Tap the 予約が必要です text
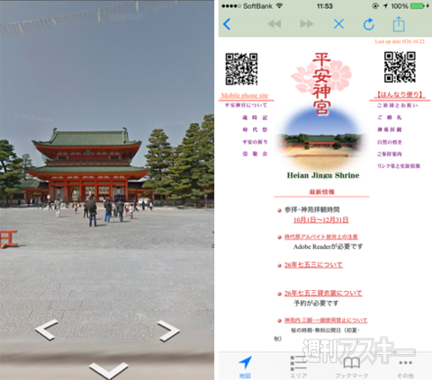 pyautogui.click(x=316, y=303)
